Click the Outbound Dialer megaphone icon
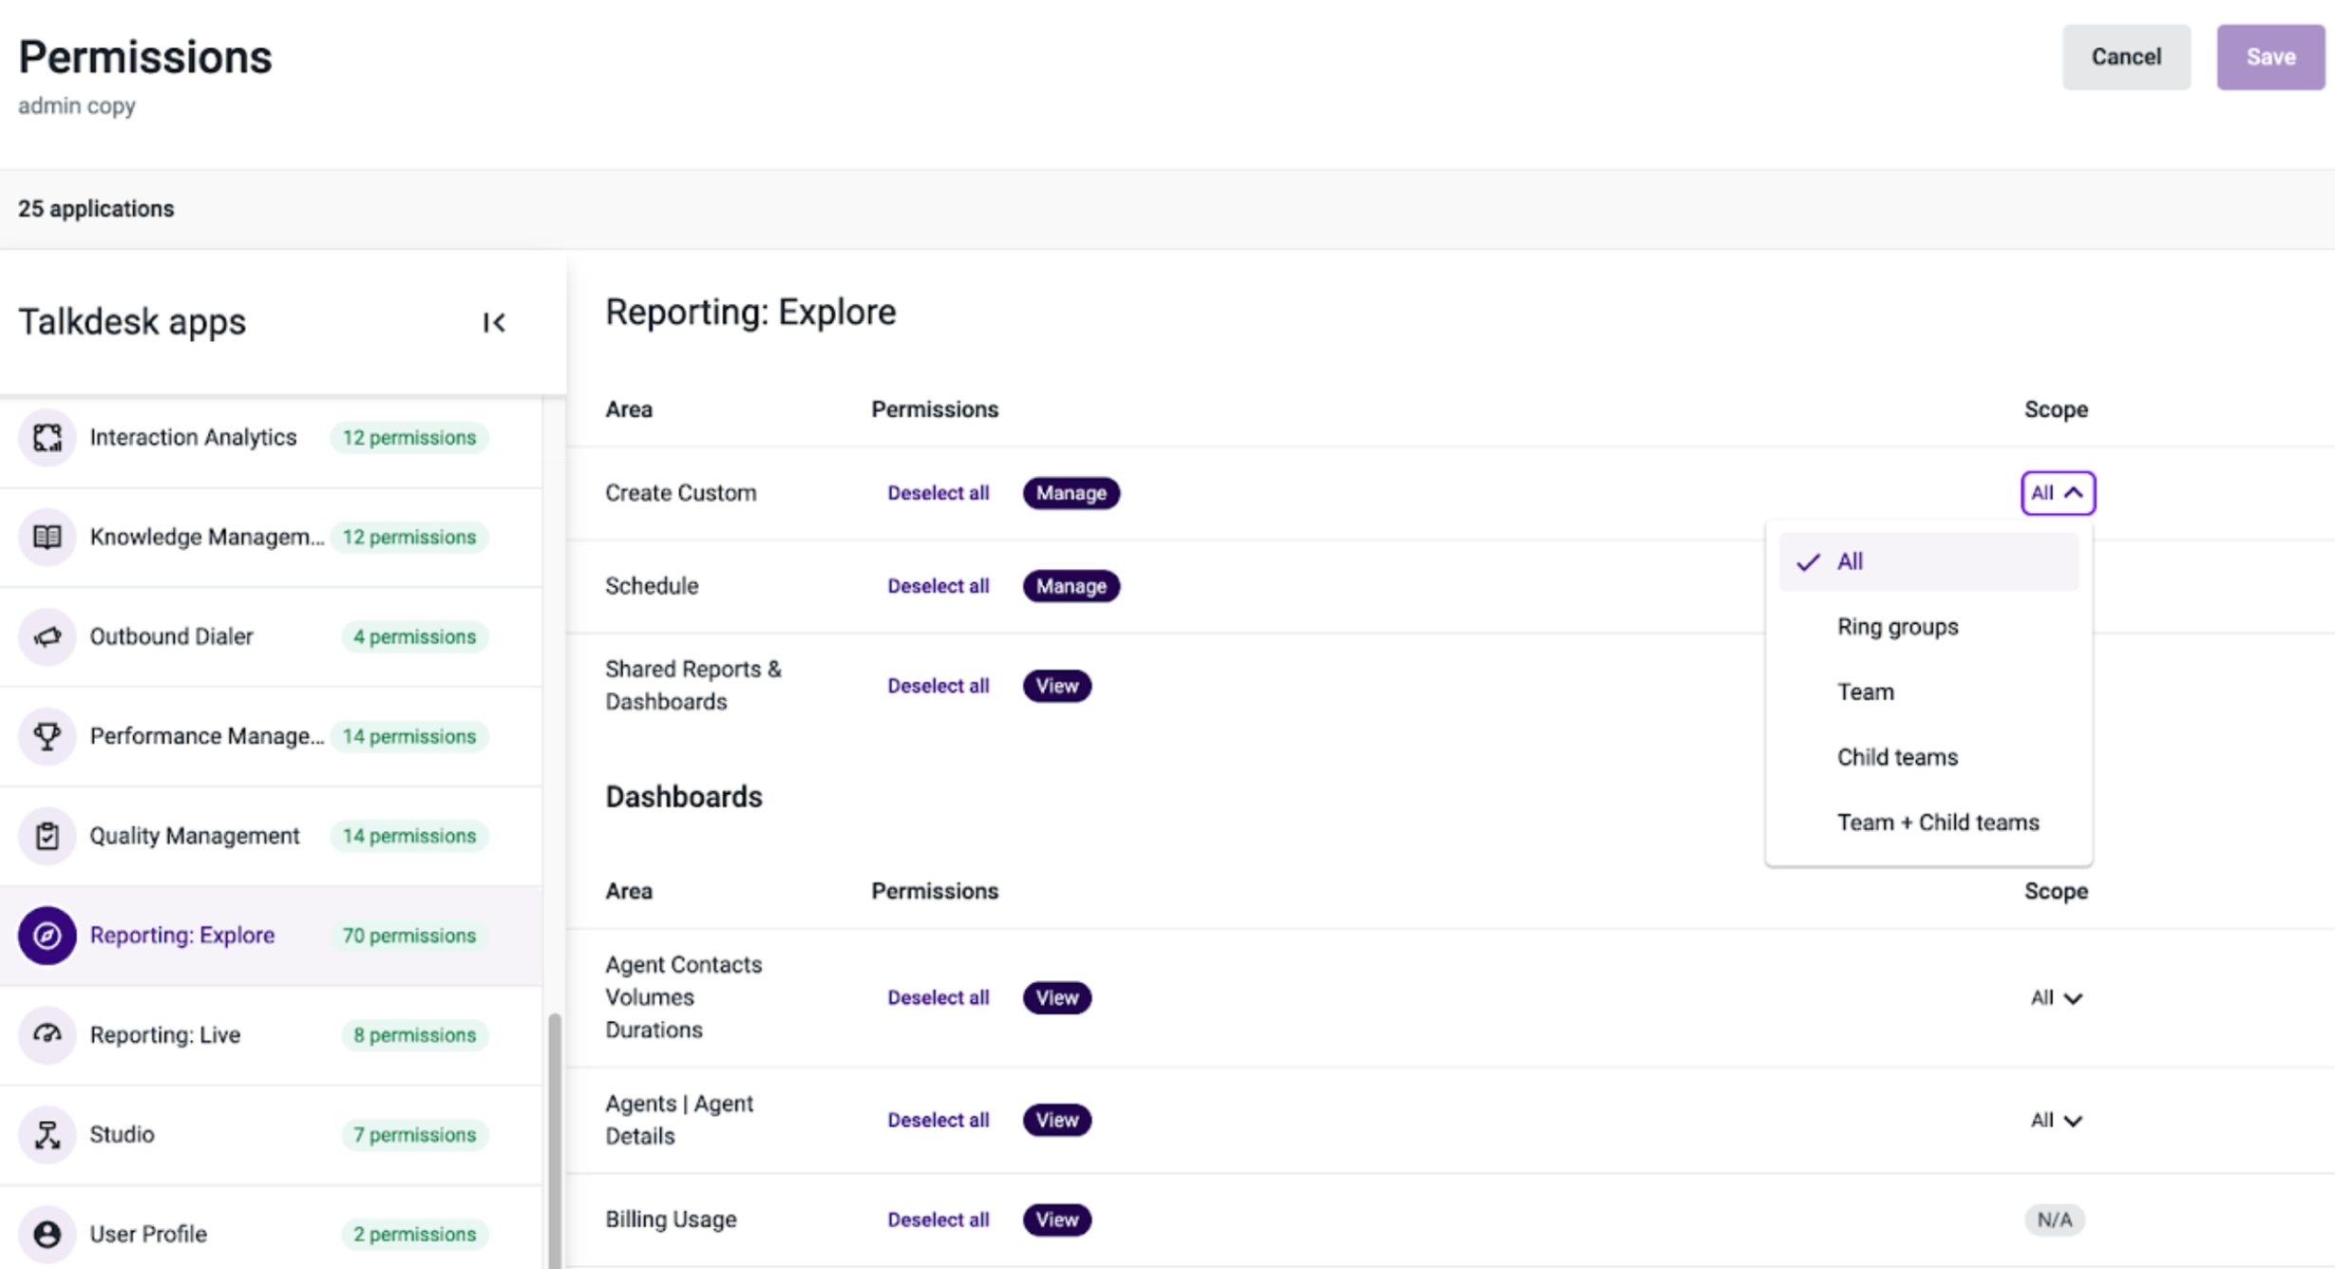2335x1269 pixels. [47, 636]
